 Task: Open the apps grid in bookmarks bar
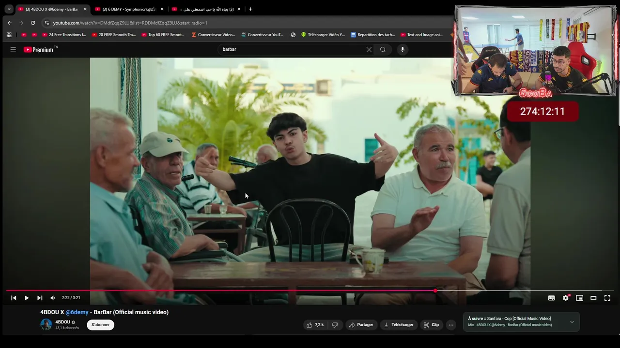pyautogui.click(x=9, y=35)
